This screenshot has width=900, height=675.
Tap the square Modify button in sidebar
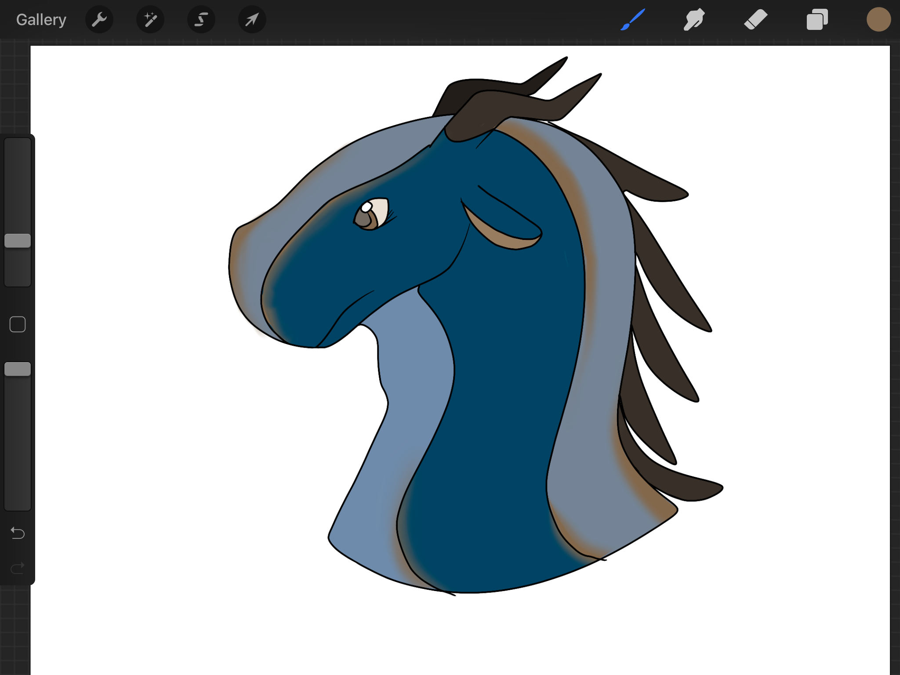click(x=18, y=324)
